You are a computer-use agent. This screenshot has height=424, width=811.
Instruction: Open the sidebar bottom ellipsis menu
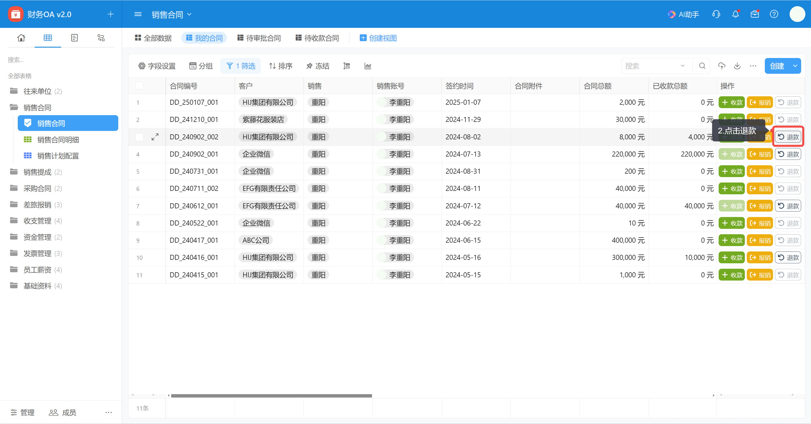[109, 412]
